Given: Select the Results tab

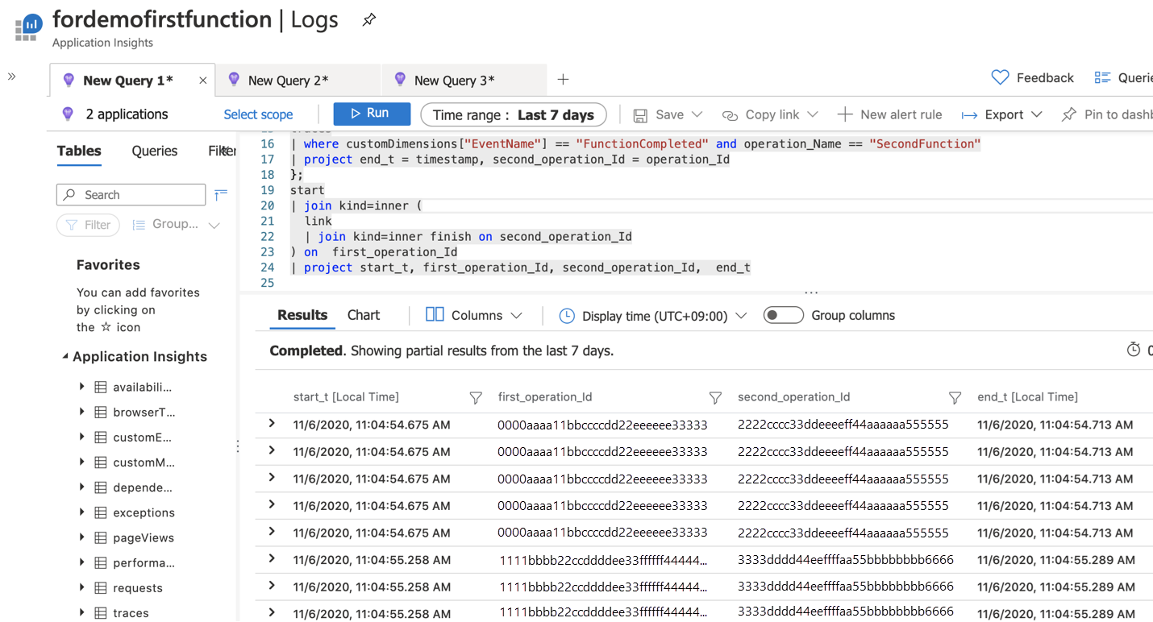Looking at the screenshot, I should pos(302,315).
